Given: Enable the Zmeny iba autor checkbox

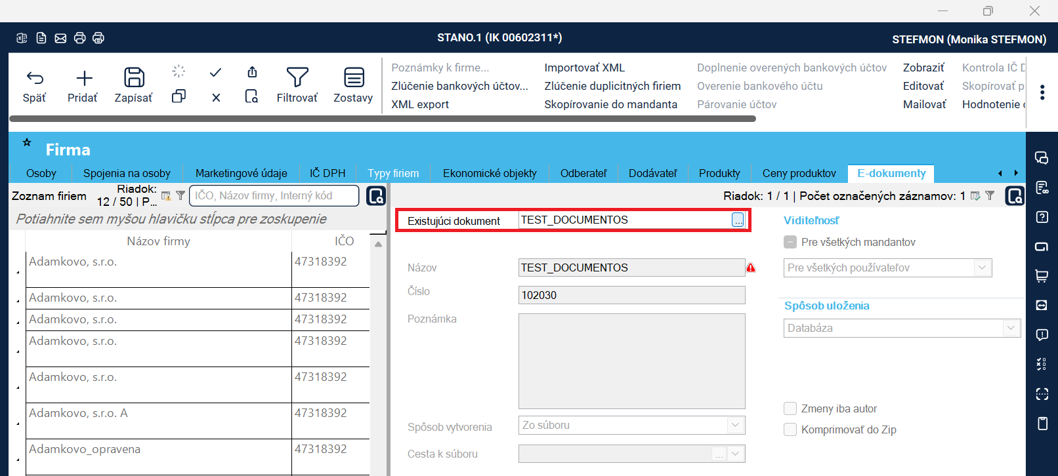Looking at the screenshot, I should click(790, 408).
